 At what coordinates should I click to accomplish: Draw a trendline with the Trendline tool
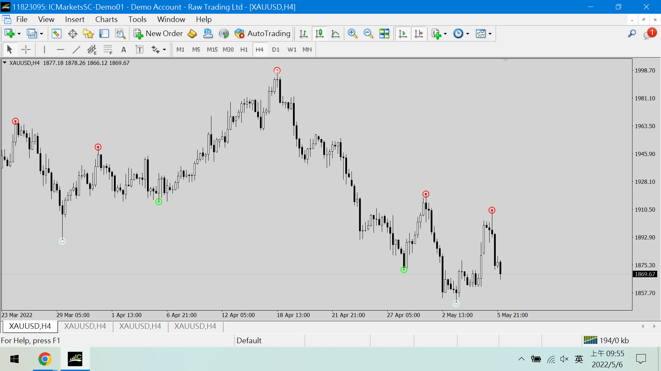(76, 50)
